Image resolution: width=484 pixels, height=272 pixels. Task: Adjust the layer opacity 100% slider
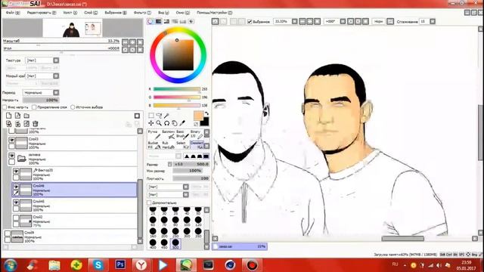tap(41, 100)
